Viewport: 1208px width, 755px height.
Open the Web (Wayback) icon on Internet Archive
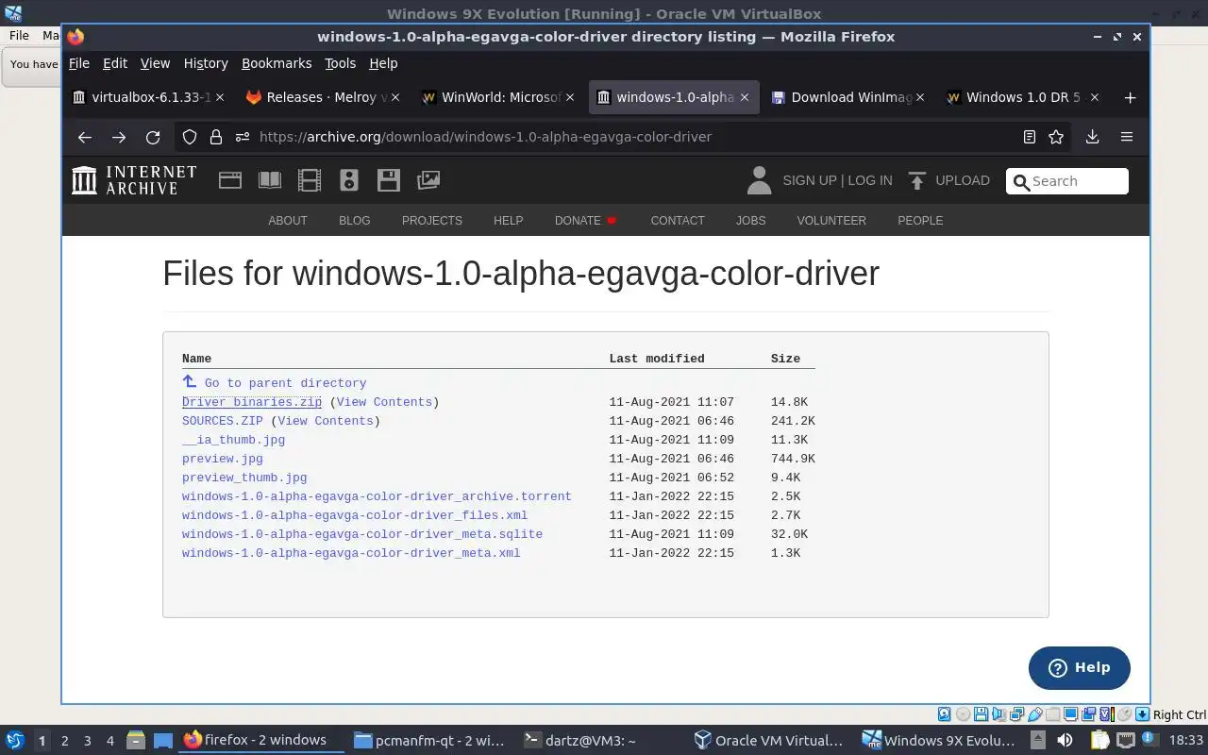point(230,180)
